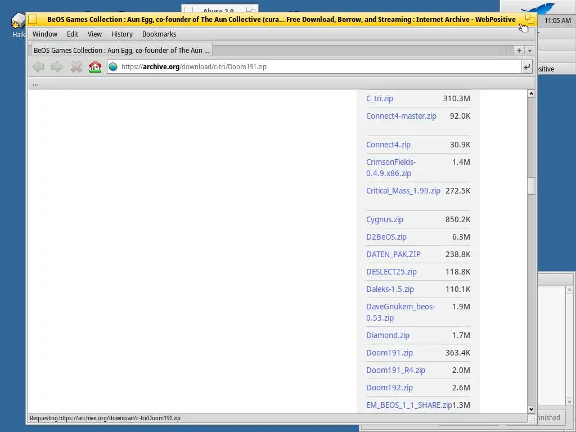Image resolution: width=576 pixels, height=432 pixels.
Task: Click the 310.3M size text
Action: (456, 98)
